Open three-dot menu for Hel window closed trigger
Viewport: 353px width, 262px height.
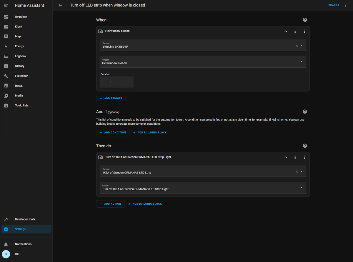[x=305, y=31]
